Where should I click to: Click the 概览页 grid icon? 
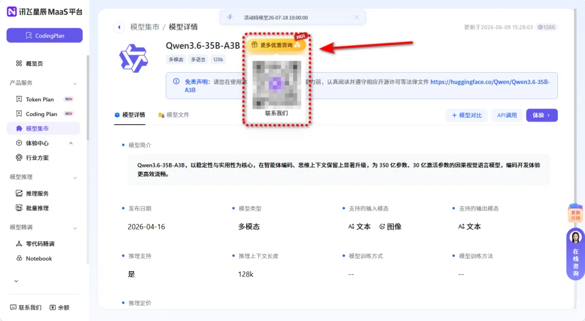point(19,63)
